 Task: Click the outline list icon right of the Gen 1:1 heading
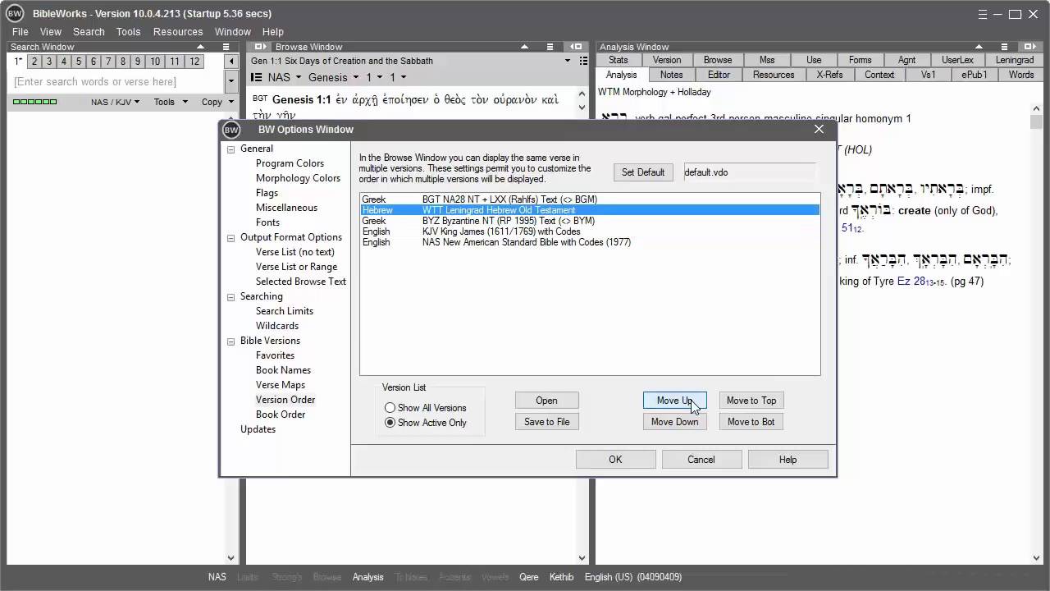583,61
